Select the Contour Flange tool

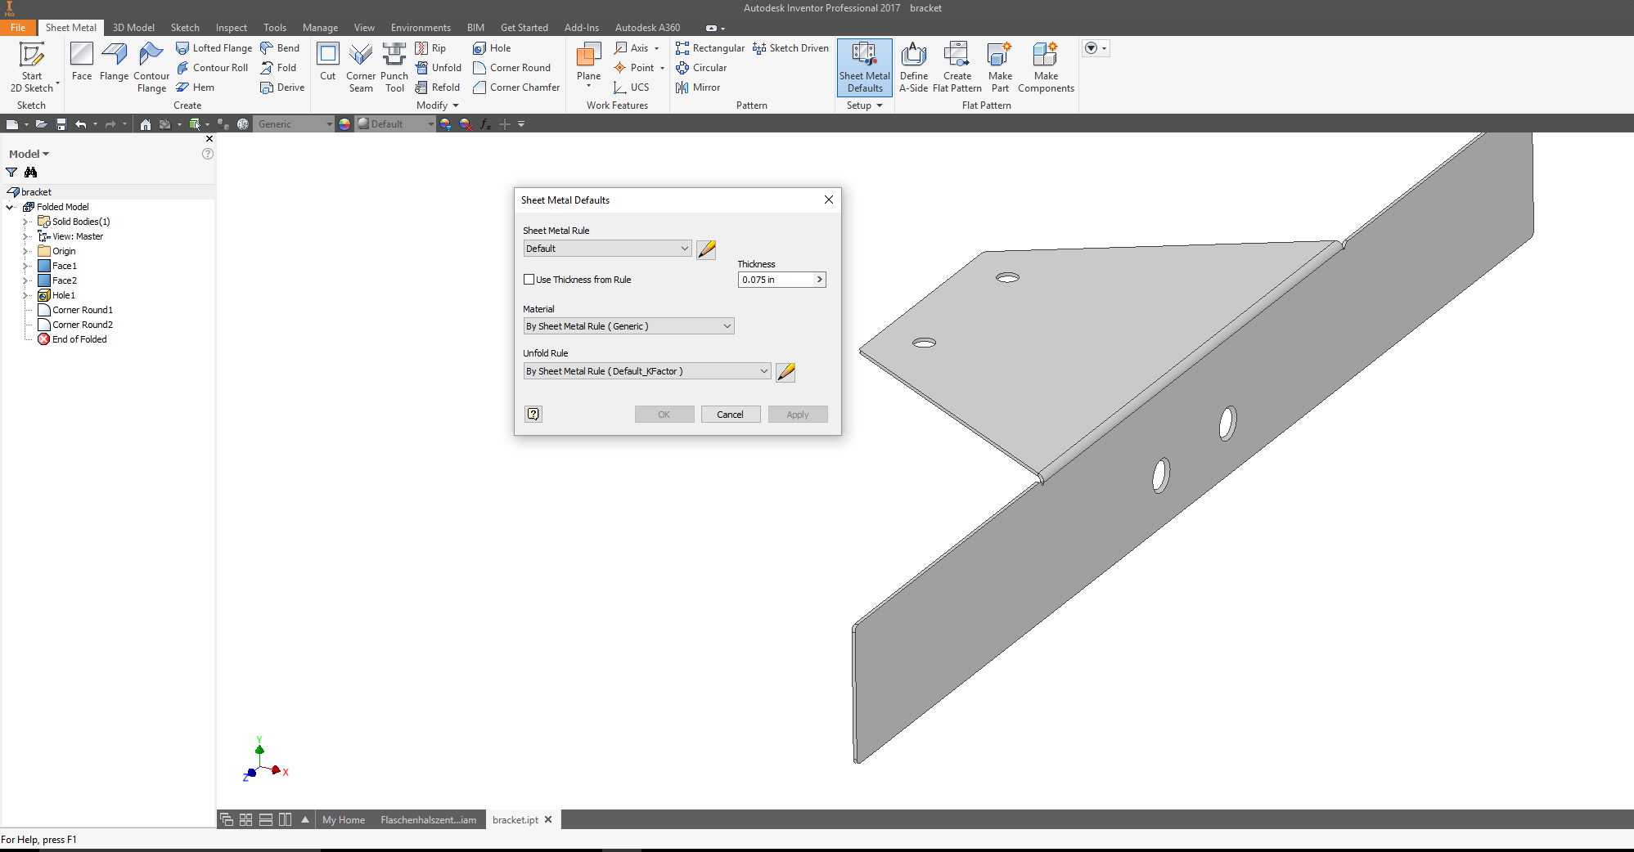(151, 67)
